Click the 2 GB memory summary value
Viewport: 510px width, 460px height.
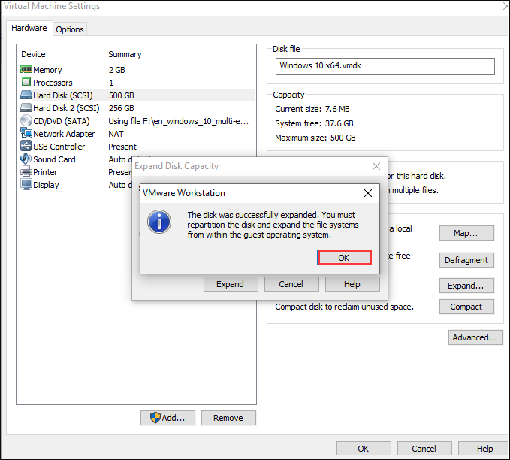(x=116, y=70)
